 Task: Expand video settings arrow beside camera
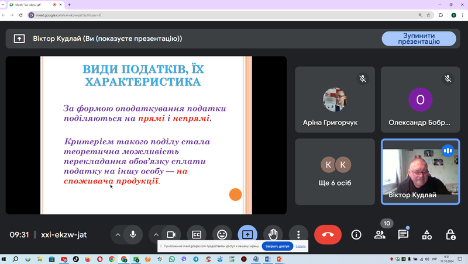[156, 235]
